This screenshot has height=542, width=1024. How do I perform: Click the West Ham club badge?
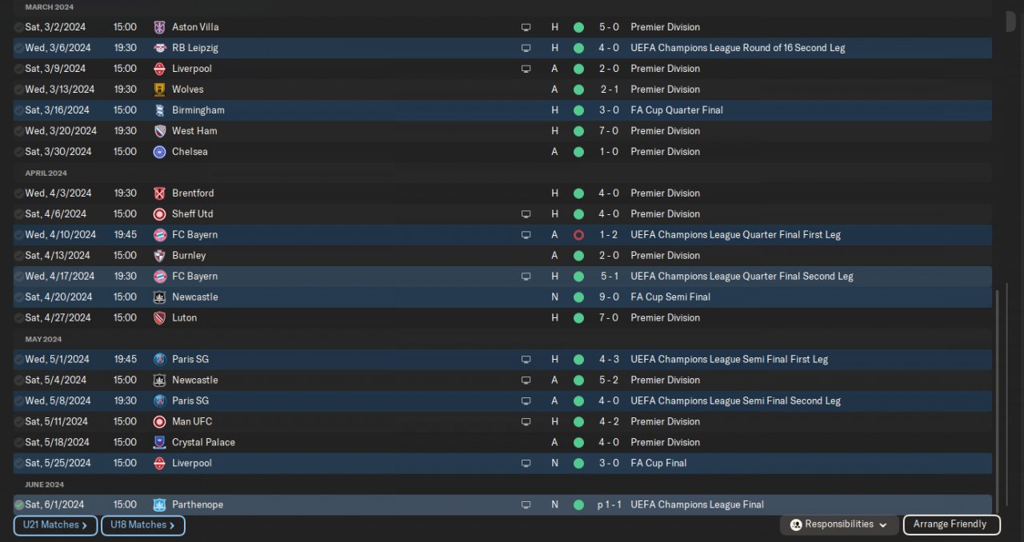pos(160,131)
